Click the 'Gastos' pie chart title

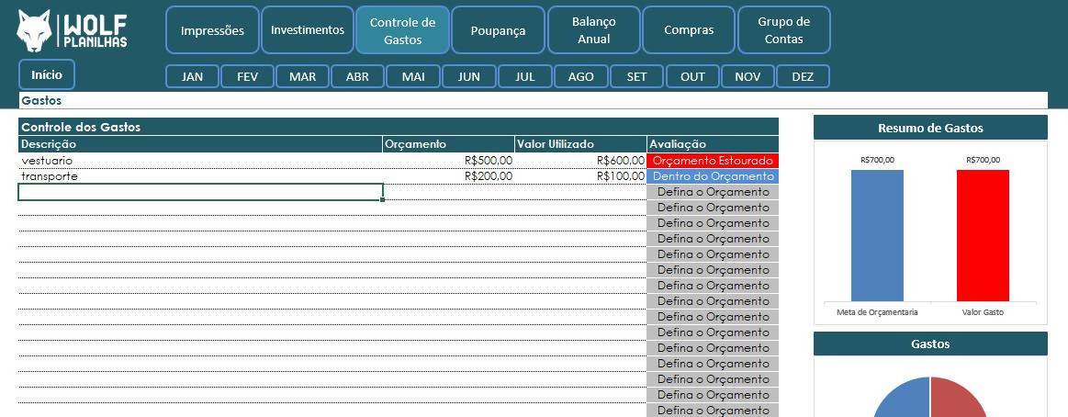click(930, 344)
